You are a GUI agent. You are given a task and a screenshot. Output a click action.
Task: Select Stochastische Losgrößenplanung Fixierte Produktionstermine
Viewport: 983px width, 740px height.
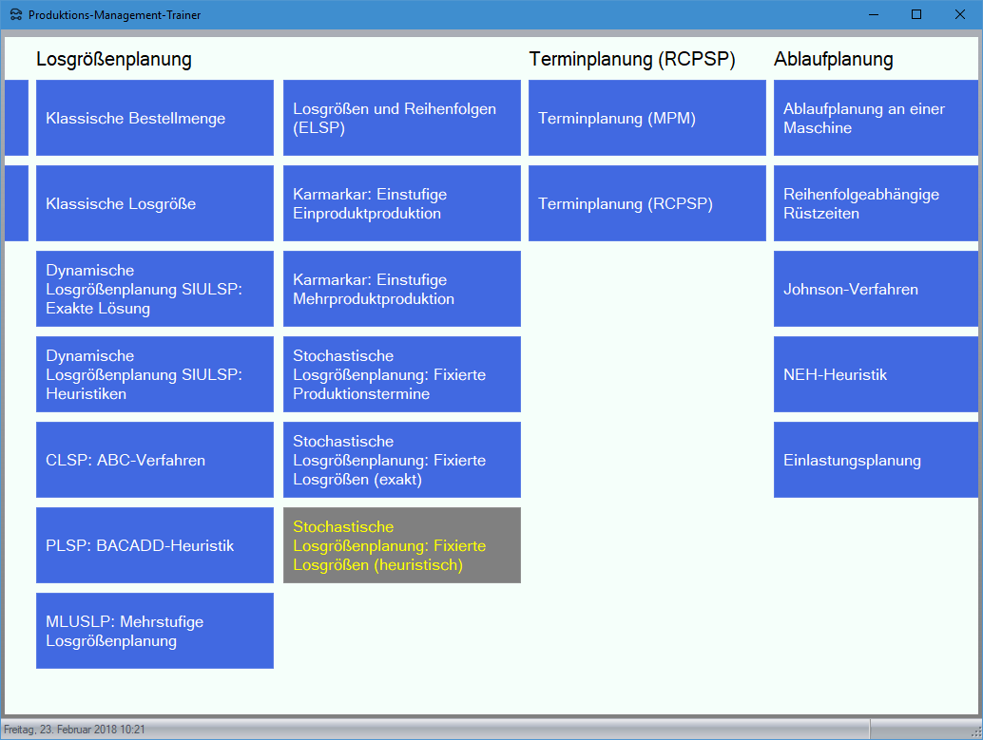pos(402,374)
